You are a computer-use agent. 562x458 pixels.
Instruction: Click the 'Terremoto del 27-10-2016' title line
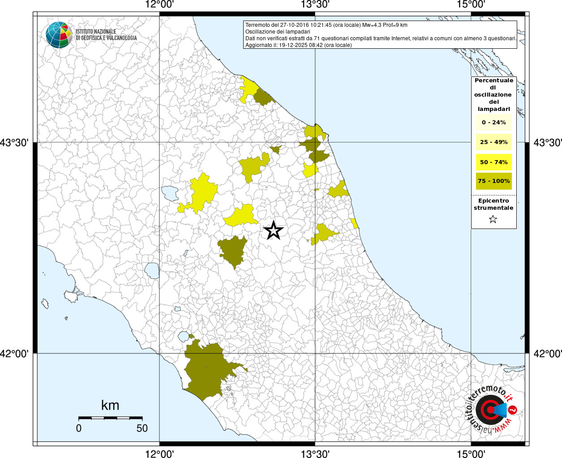326,25
